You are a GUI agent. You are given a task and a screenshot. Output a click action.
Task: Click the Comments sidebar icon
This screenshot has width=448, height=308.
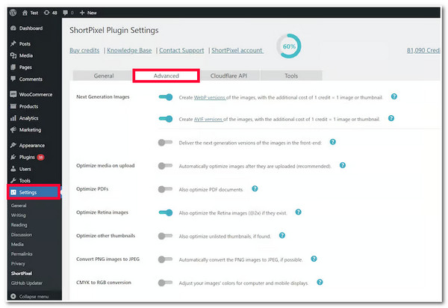[13, 79]
